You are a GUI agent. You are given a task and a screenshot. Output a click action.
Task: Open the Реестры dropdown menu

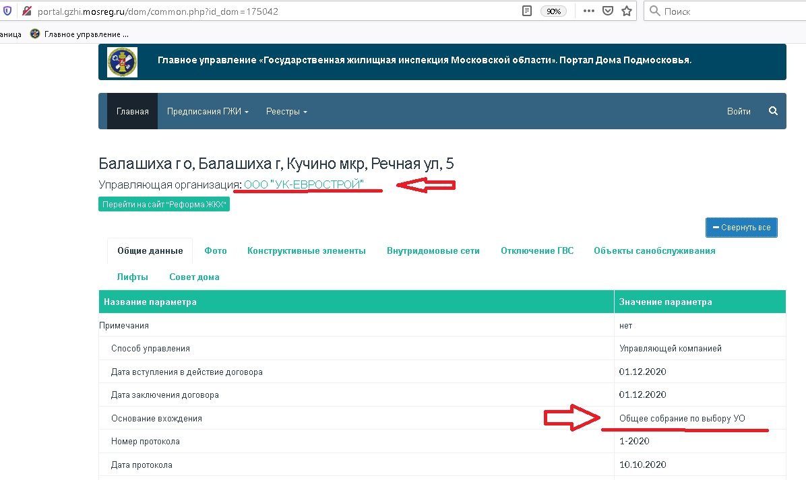286,111
